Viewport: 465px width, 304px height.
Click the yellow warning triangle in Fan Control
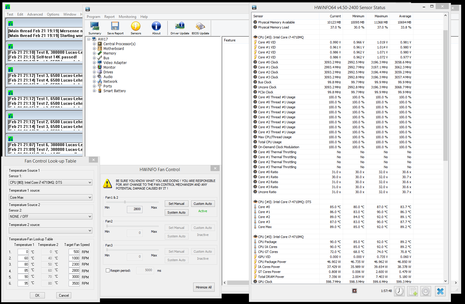pos(108,184)
